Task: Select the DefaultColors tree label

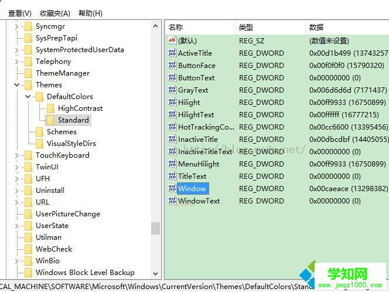Action: pyautogui.click(x=70, y=97)
